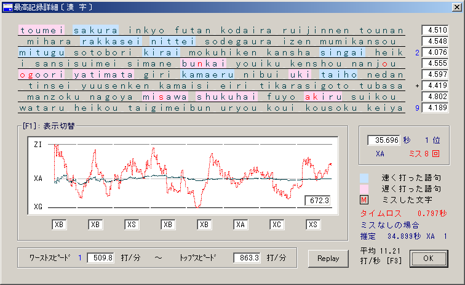The height and width of the screenshot is (285, 465).
Task: Click the pink word yatimata
Action: coord(103,75)
